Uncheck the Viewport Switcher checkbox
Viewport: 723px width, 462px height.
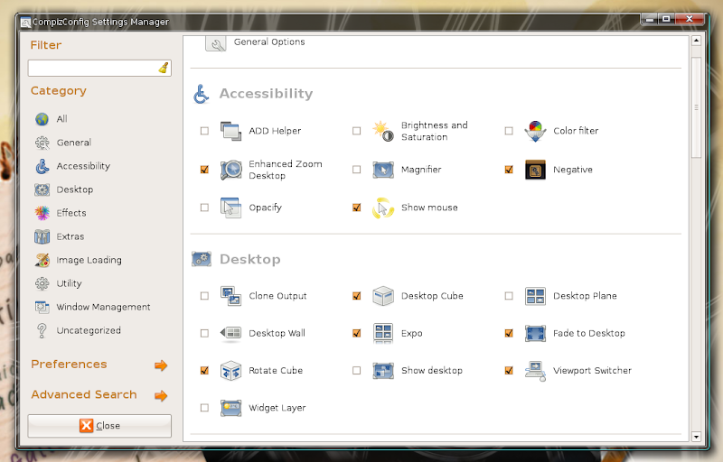click(509, 371)
